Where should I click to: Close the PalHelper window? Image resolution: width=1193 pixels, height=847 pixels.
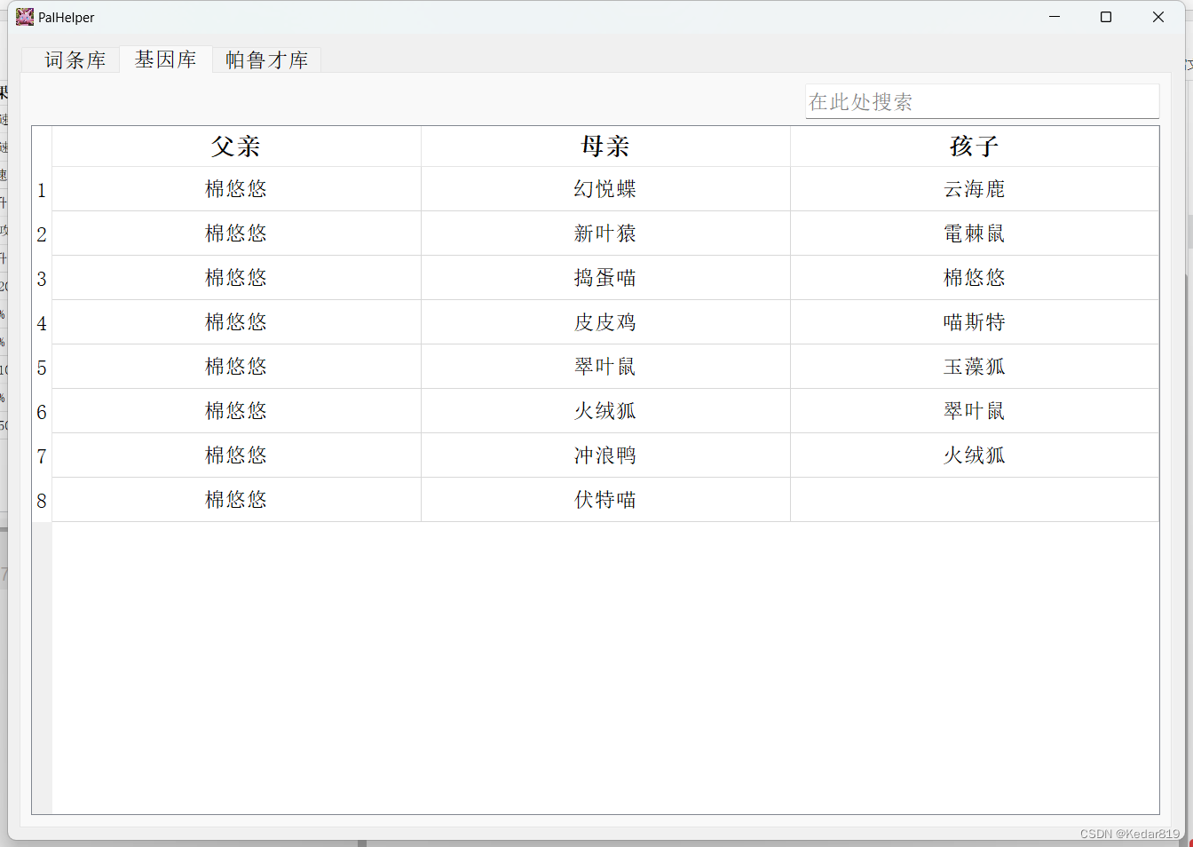tap(1158, 17)
